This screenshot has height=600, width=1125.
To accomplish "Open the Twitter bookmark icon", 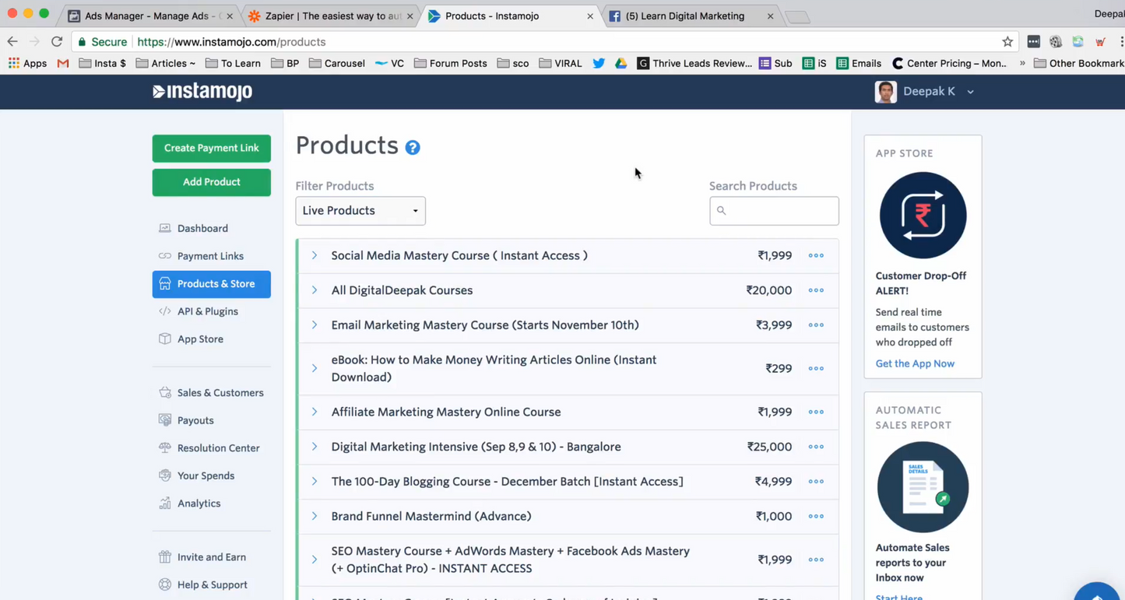I will 599,64.
